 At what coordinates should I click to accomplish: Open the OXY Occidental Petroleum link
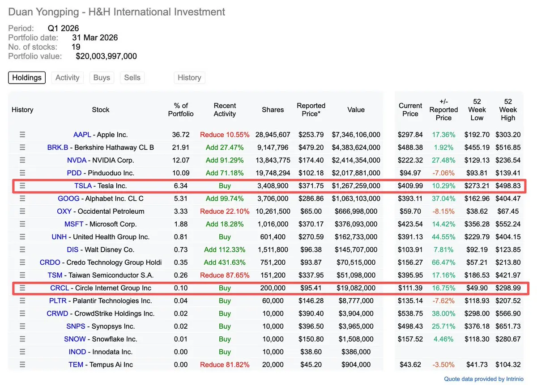click(101, 211)
